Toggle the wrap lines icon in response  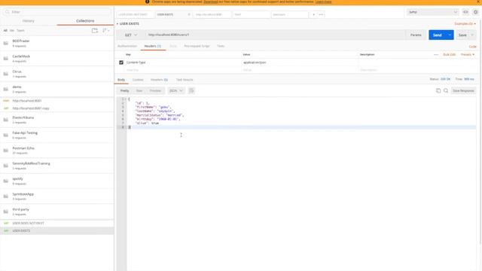191,90
